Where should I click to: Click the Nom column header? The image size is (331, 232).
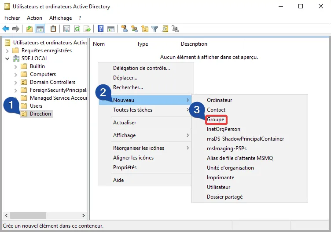99,44
